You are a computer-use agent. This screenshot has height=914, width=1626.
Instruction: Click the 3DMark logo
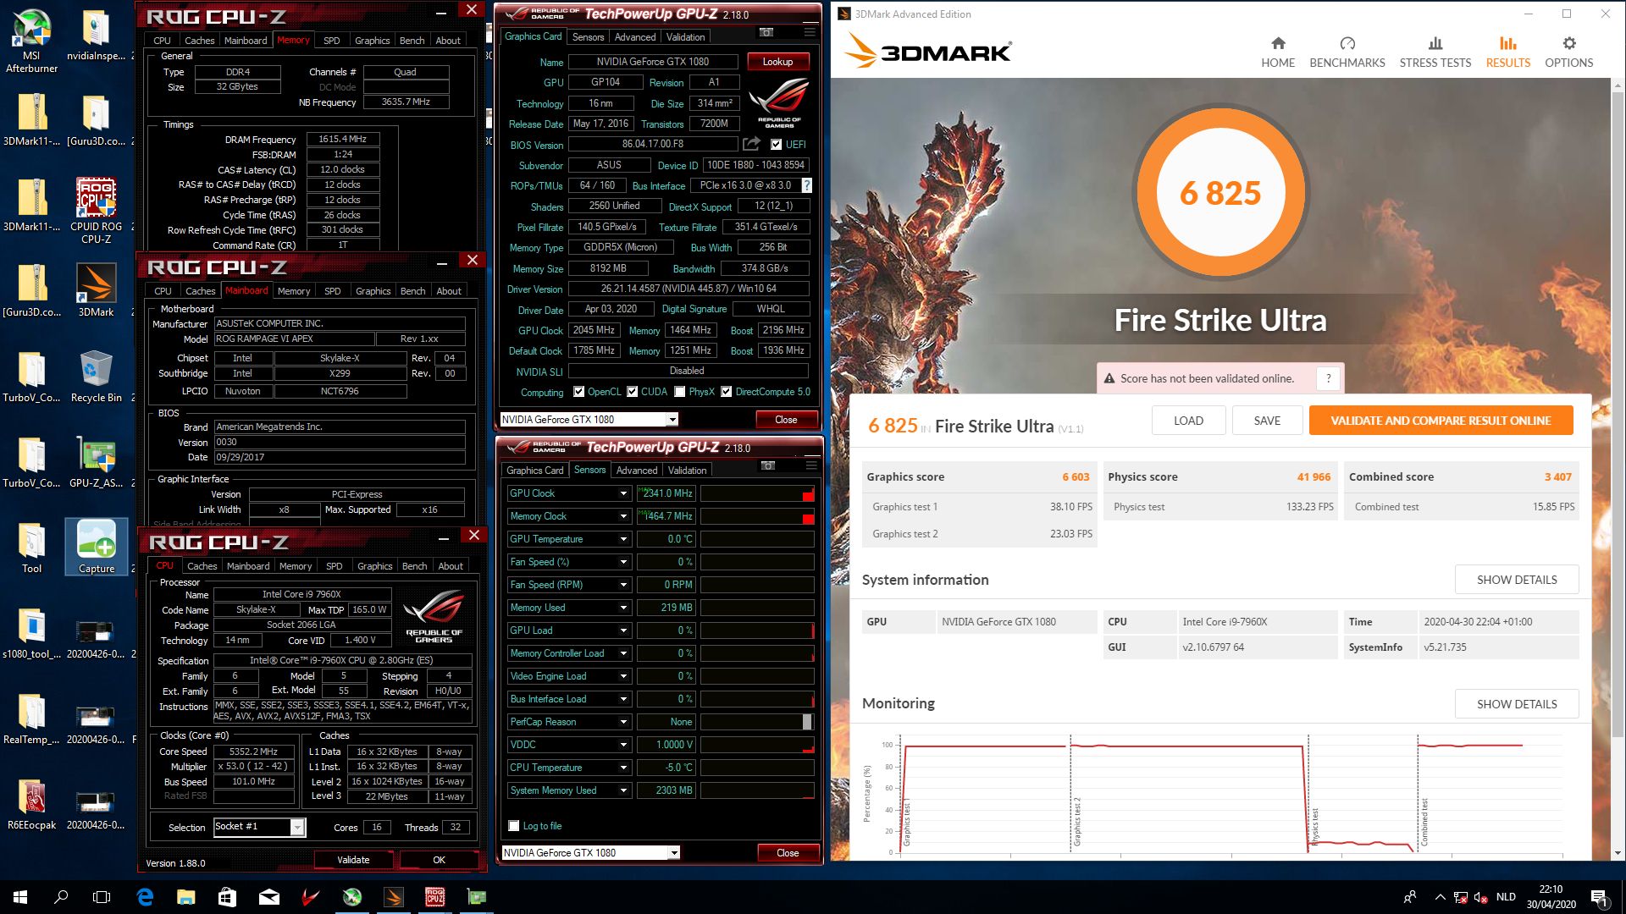(x=928, y=52)
